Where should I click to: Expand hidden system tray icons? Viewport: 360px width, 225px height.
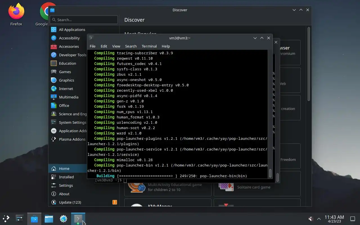pyautogui.click(x=319, y=219)
